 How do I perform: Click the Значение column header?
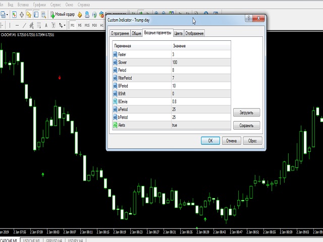coord(201,46)
